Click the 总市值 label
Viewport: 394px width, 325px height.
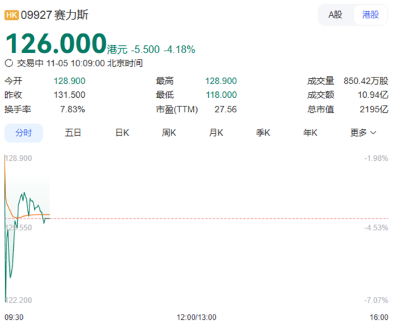[320, 110]
